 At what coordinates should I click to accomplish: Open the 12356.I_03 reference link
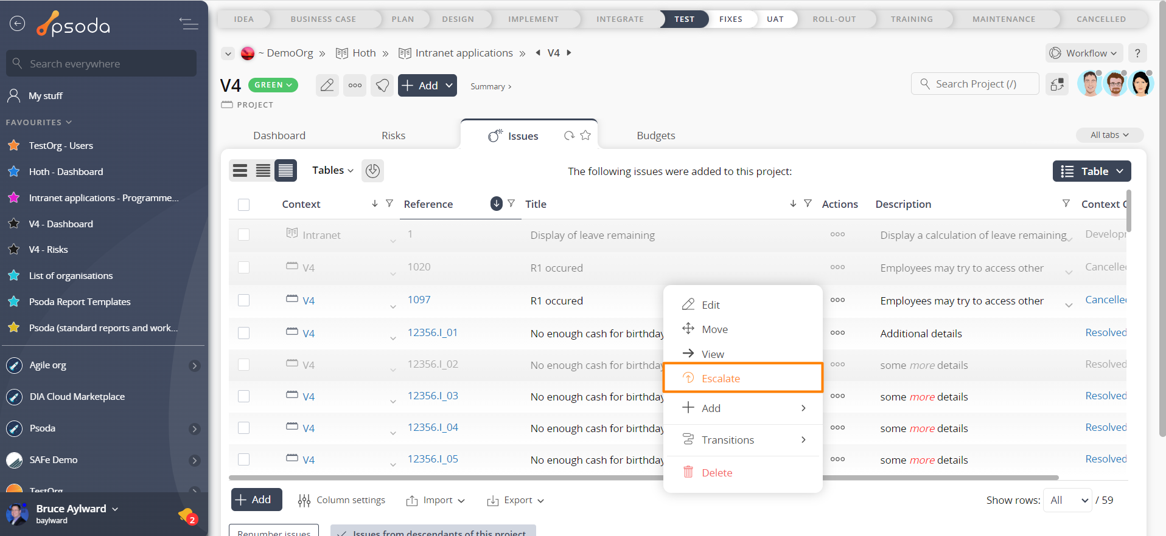433,396
